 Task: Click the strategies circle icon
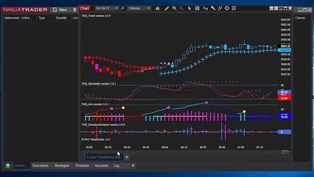(227, 8)
